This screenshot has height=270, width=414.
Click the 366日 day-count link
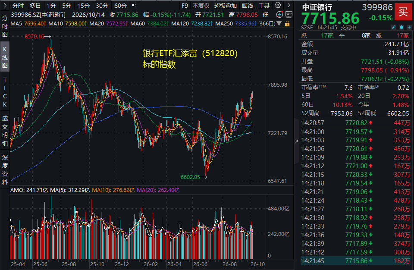click(x=267, y=24)
